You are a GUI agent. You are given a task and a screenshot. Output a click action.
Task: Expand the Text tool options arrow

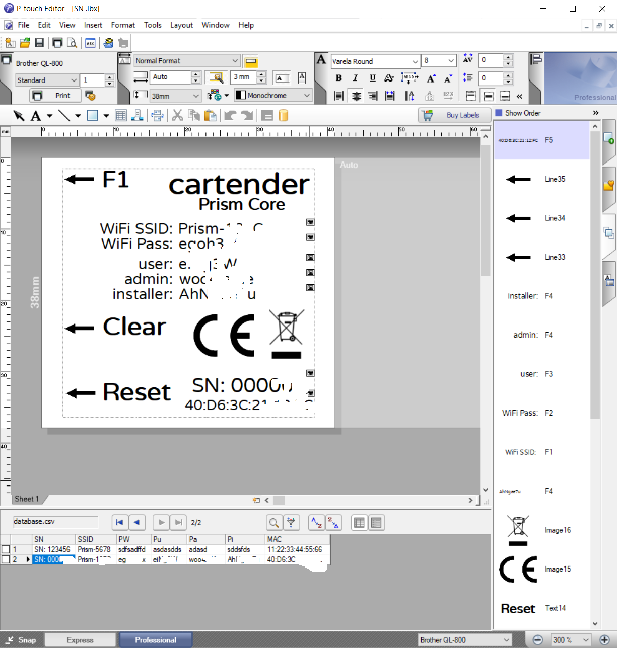(49, 116)
